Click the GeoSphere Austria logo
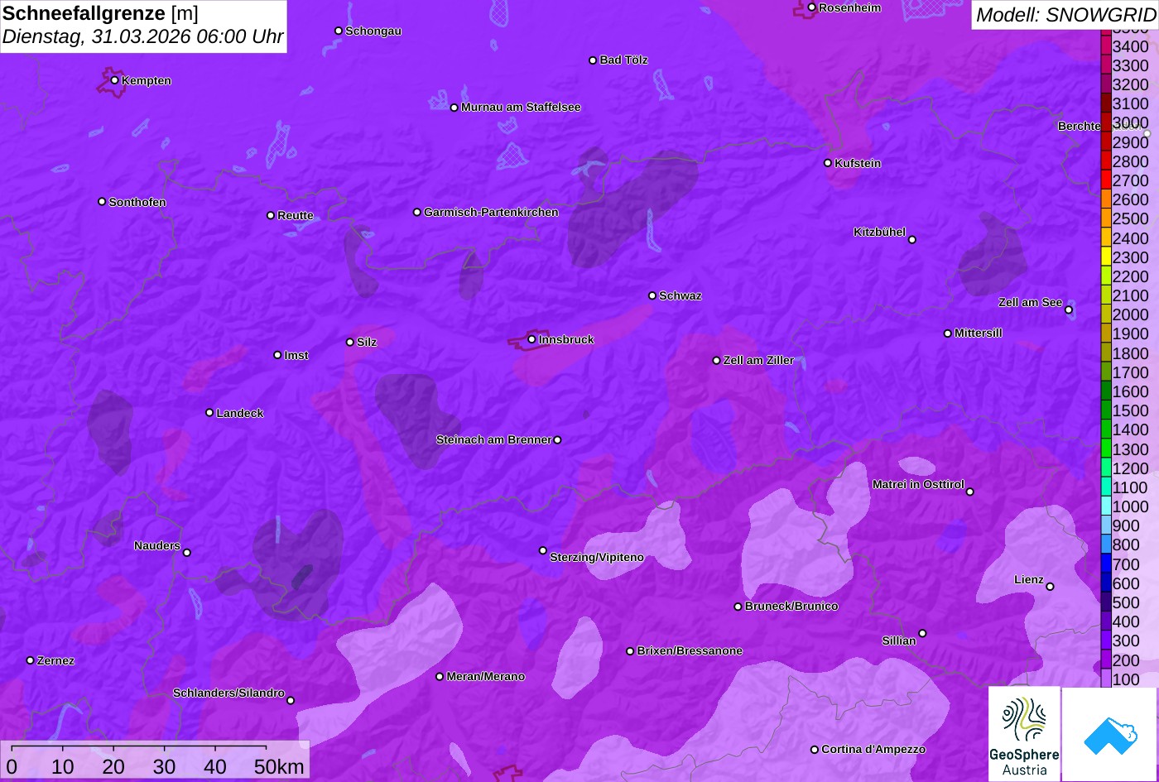This screenshot has width=1159, height=782. coord(1024,734)
